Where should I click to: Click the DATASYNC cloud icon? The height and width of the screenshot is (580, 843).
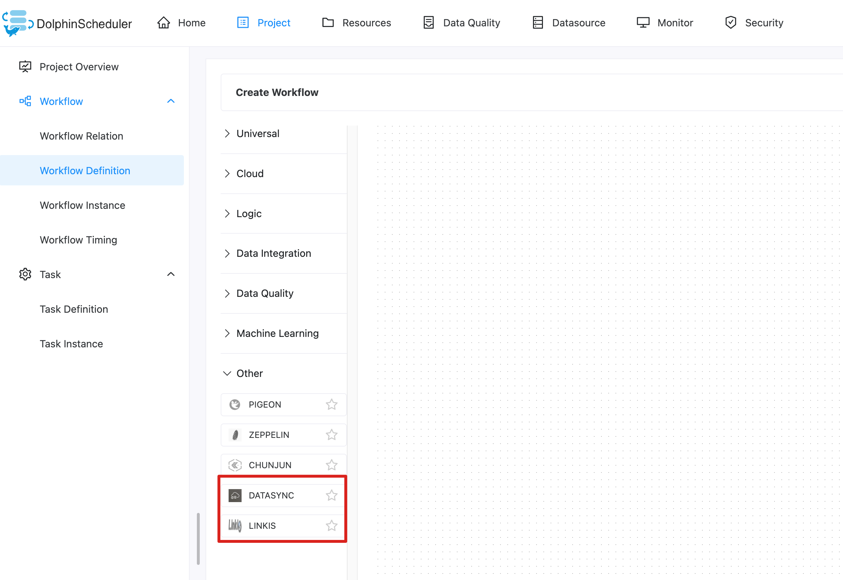click(235, 495)
